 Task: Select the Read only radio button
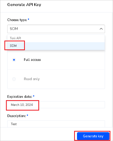[x=14, y=79]
